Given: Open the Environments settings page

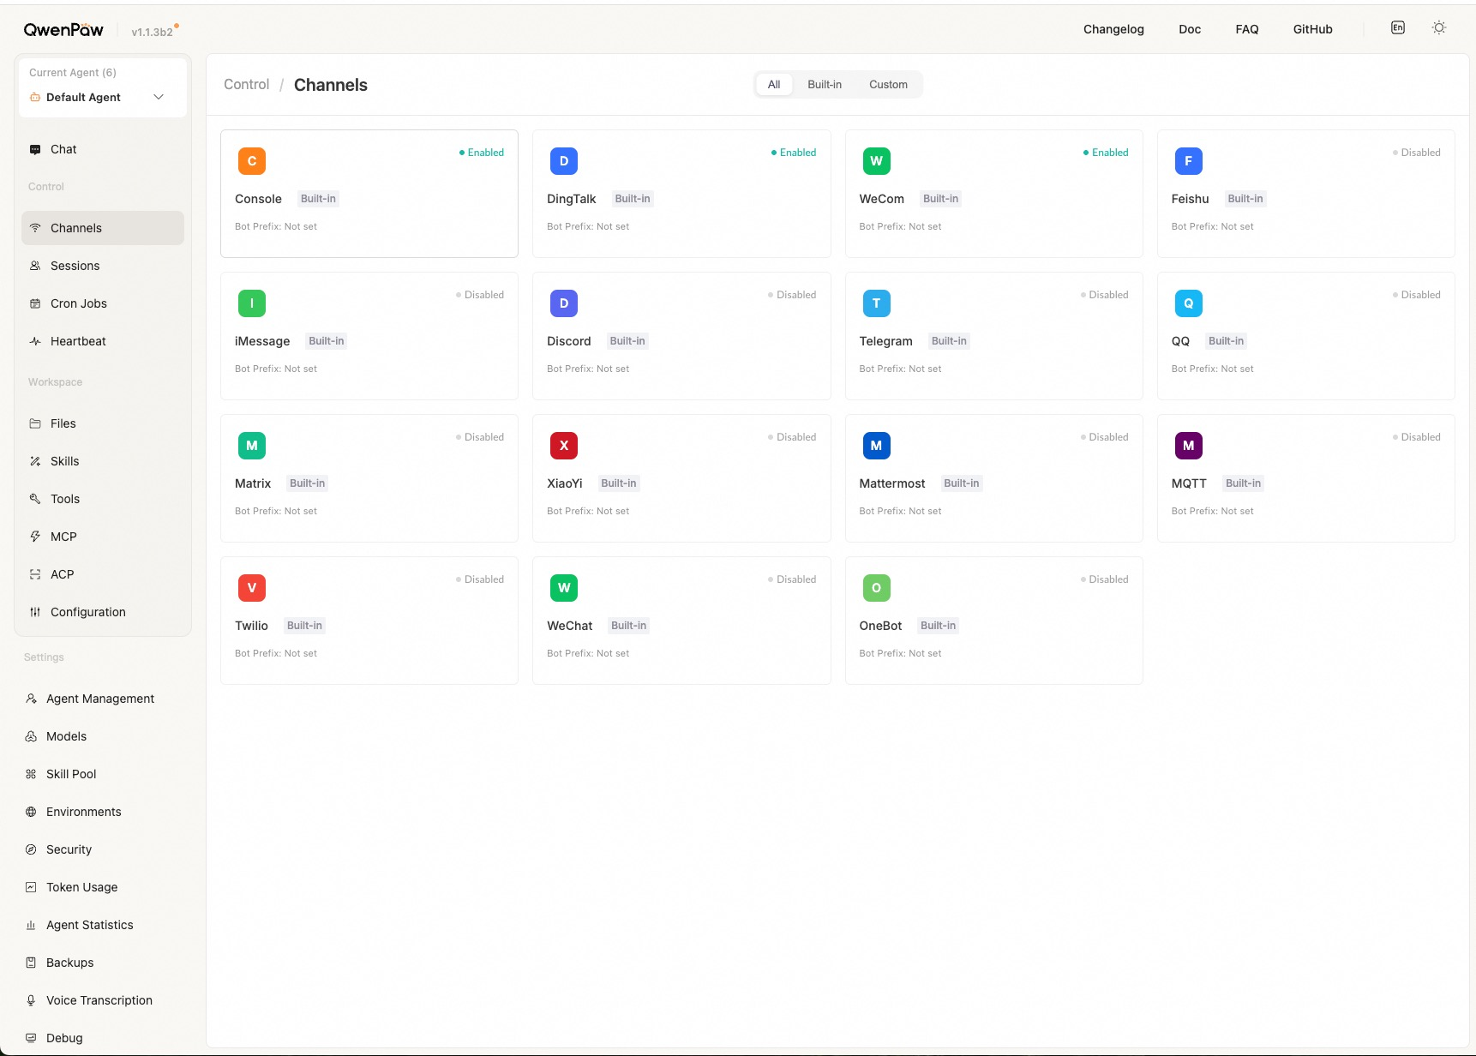Looking at the screenshot, I should (x=103, y=812).
